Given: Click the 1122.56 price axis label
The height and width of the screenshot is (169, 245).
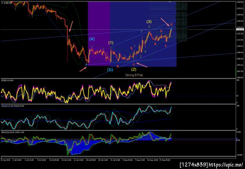Looking at the screenshot, I should tap(240, 33).
